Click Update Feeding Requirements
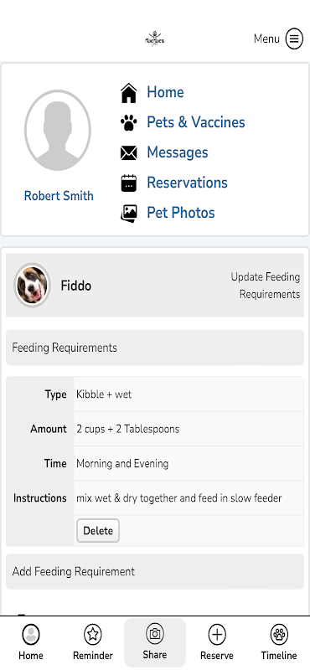 pyautogui.click(x=266, y=286)
